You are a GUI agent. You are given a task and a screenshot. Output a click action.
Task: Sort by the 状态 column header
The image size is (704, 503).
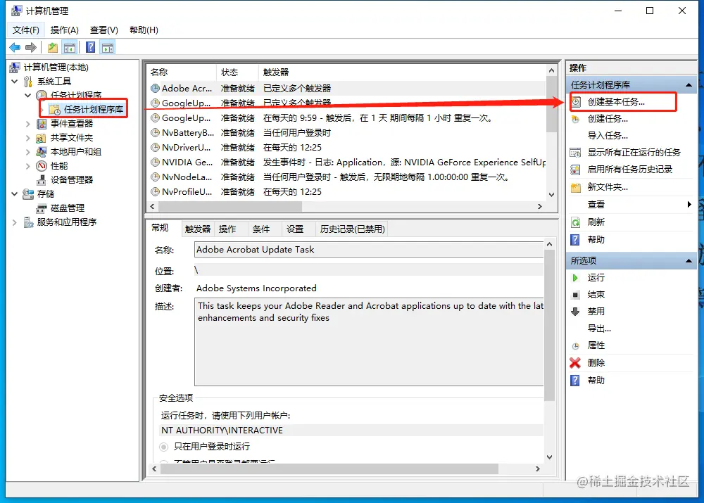(237, 72)
